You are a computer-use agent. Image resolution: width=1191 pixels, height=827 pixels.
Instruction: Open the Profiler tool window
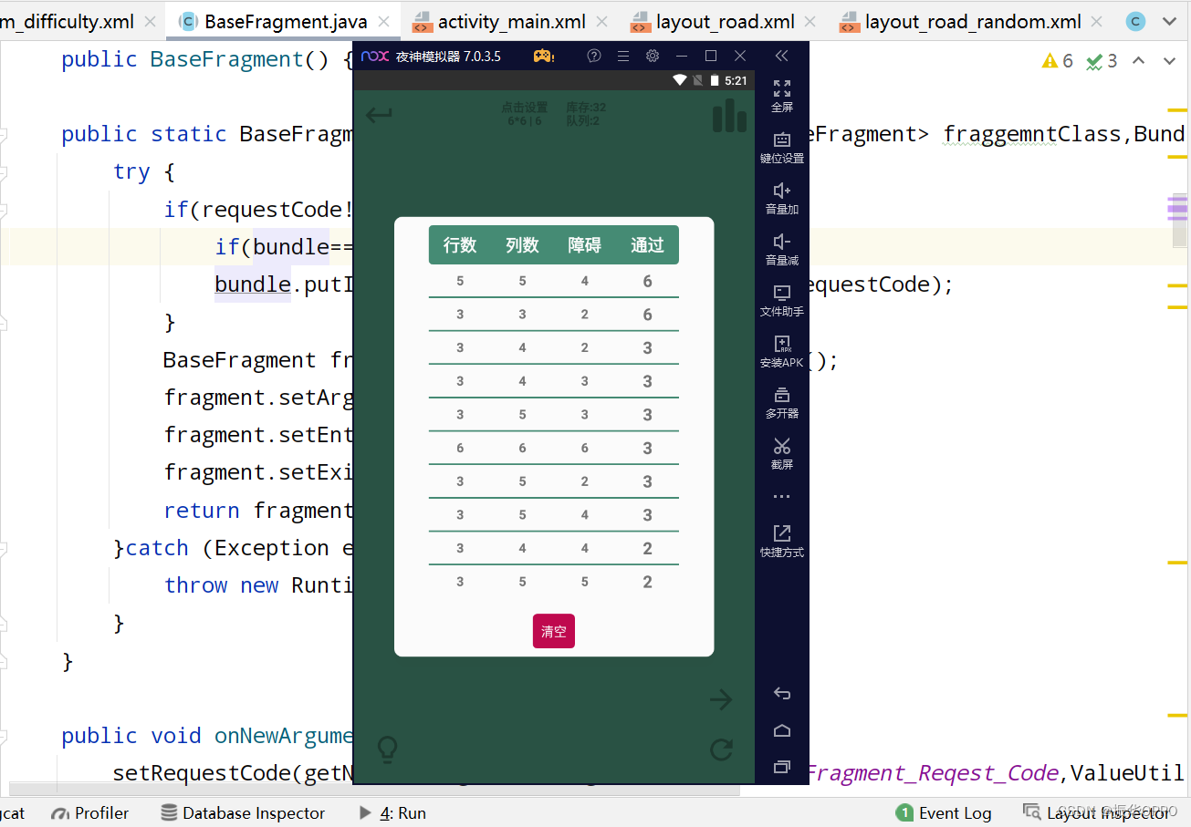coord(89,812)
